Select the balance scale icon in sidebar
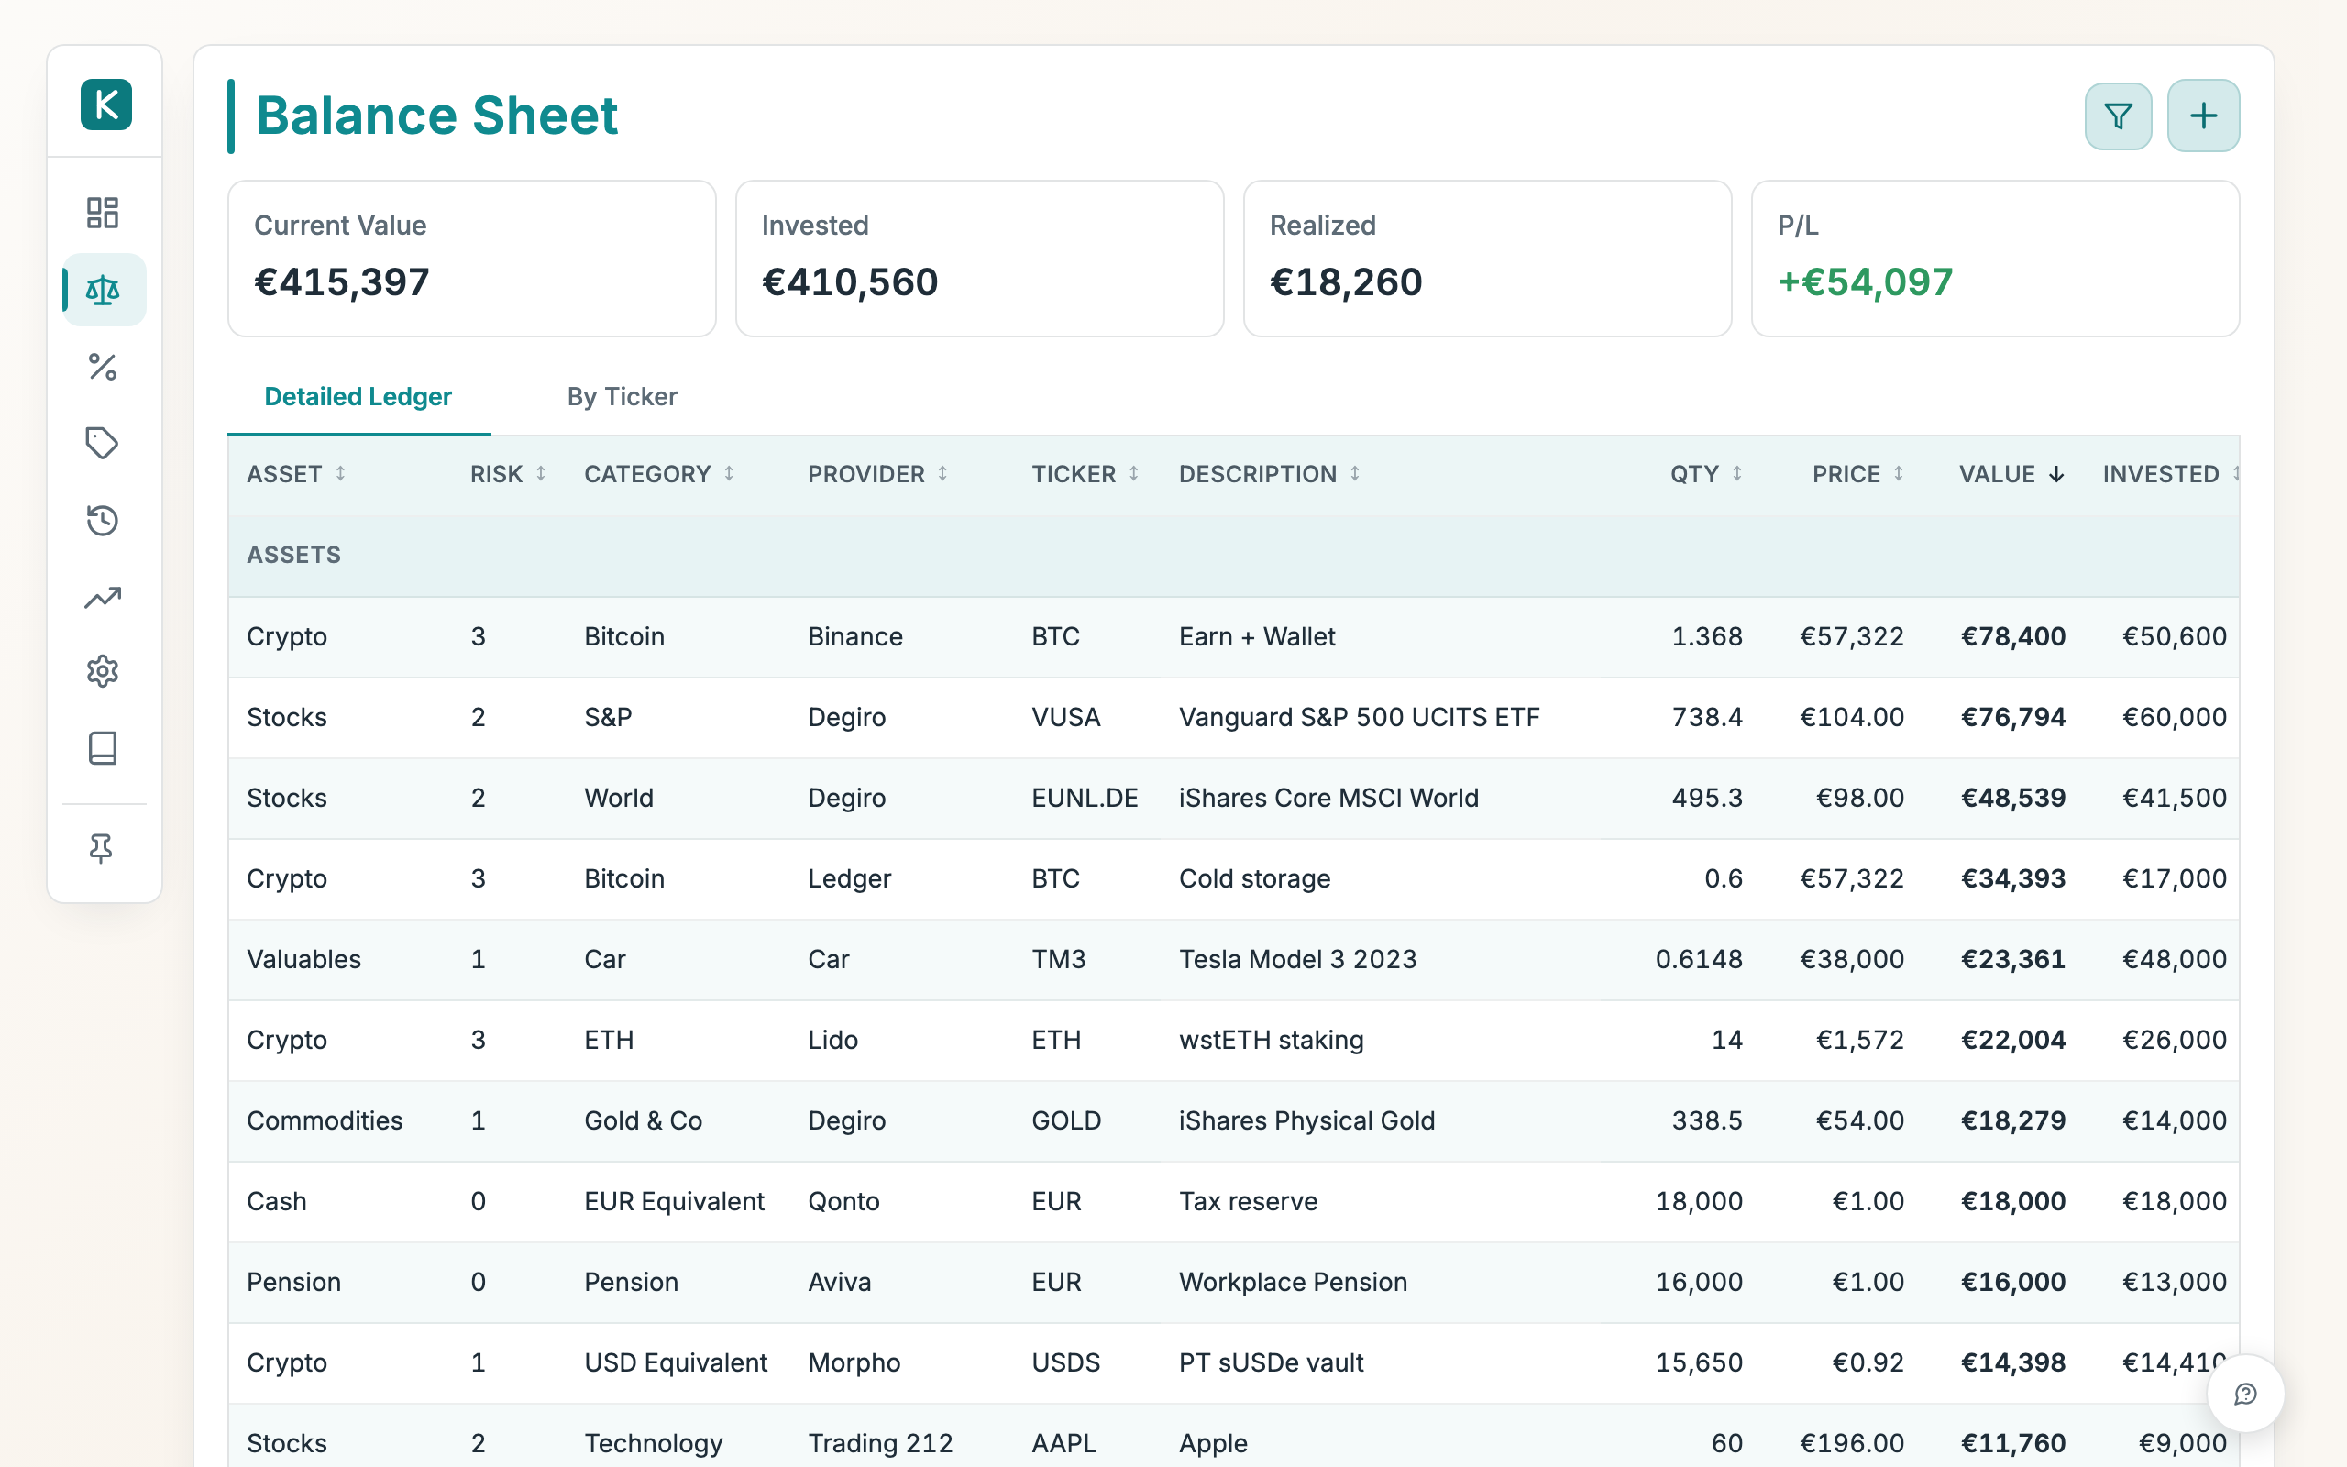 pos(103,289)
